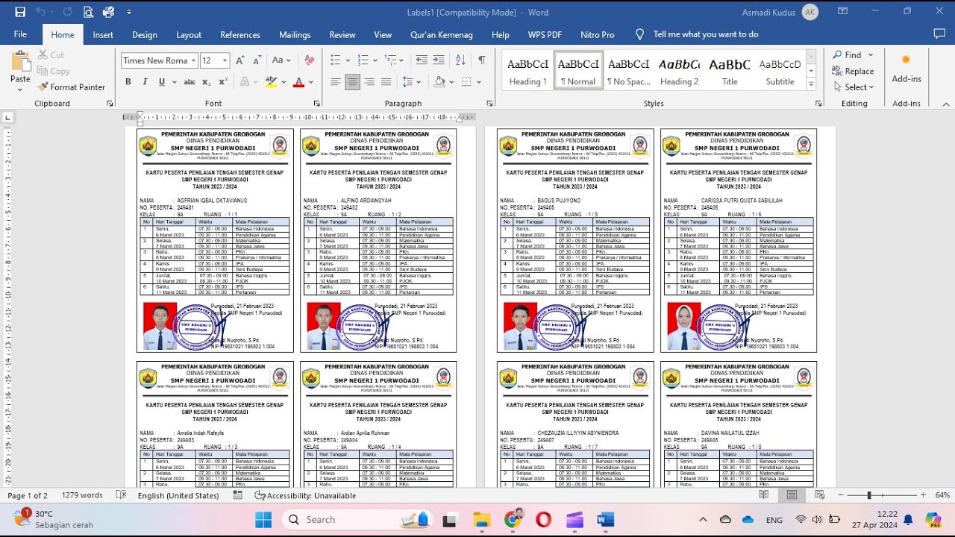Open the Select dropdown in Editing

(854, 87)
